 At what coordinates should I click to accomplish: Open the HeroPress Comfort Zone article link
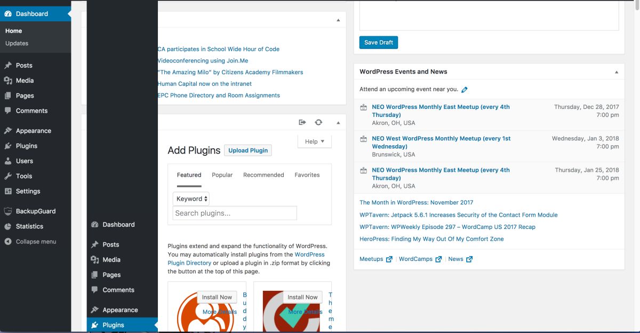click(431, 239)
